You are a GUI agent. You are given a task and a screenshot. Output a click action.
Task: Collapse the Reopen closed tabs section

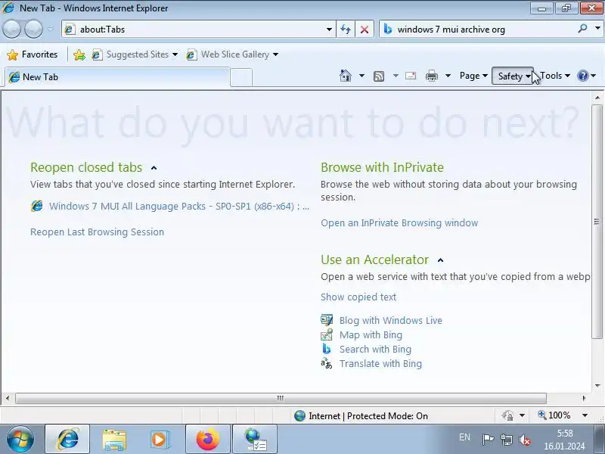154,168
